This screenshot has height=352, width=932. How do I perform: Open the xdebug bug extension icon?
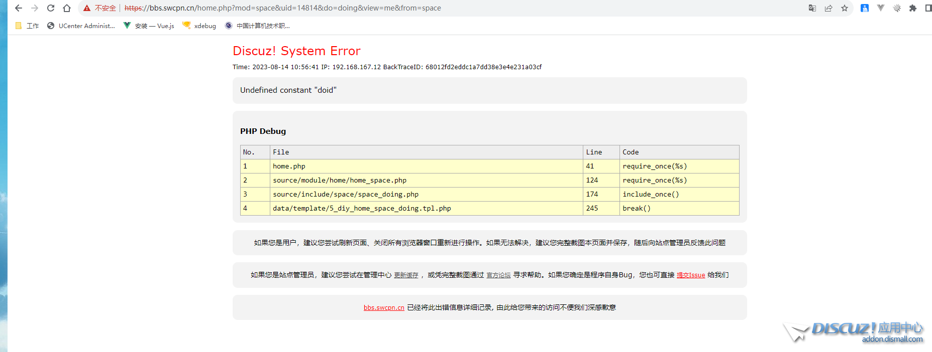click(x=897, y=8)
